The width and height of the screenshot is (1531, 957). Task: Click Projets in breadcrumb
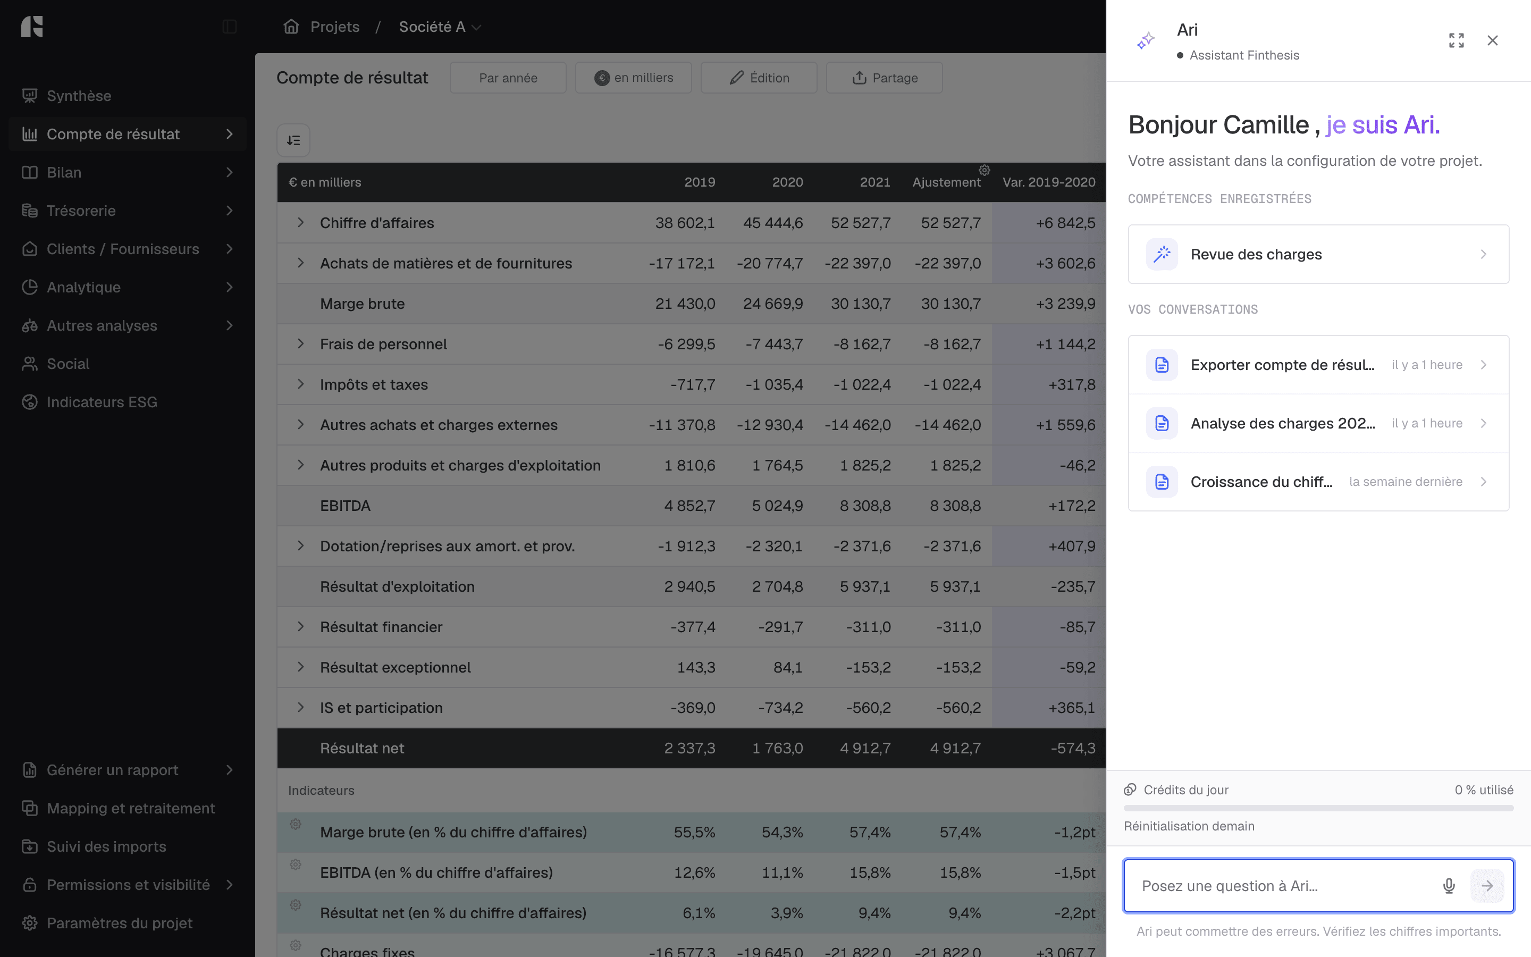335,27
